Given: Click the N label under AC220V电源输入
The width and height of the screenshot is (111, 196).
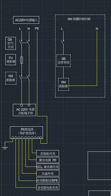Looking at the screenshot, I should click(x=29, y=29).
